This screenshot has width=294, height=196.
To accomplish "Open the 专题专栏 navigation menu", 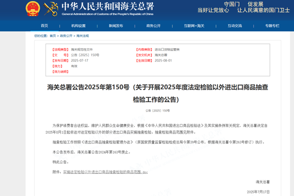I will pos(272,26).
